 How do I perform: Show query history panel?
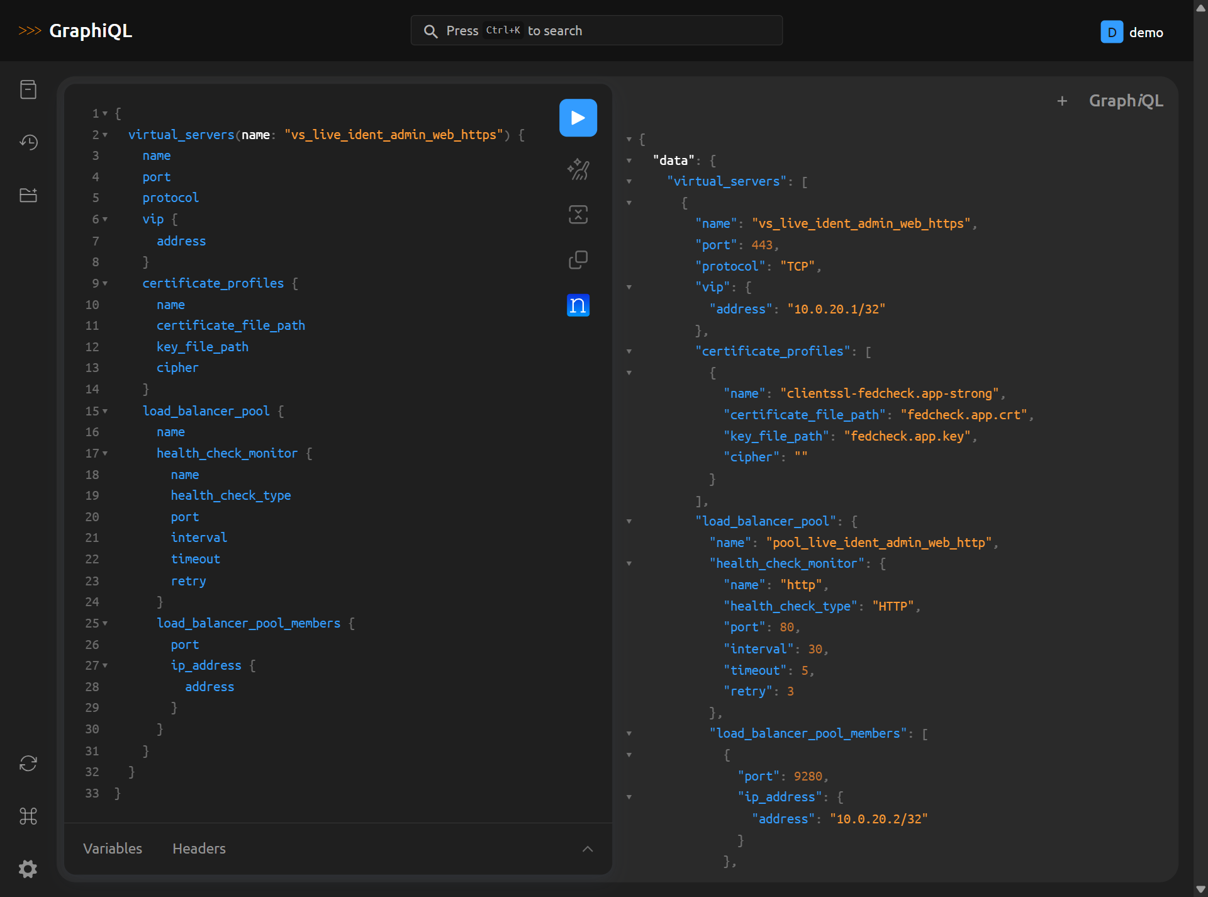[x=28, y=142]
